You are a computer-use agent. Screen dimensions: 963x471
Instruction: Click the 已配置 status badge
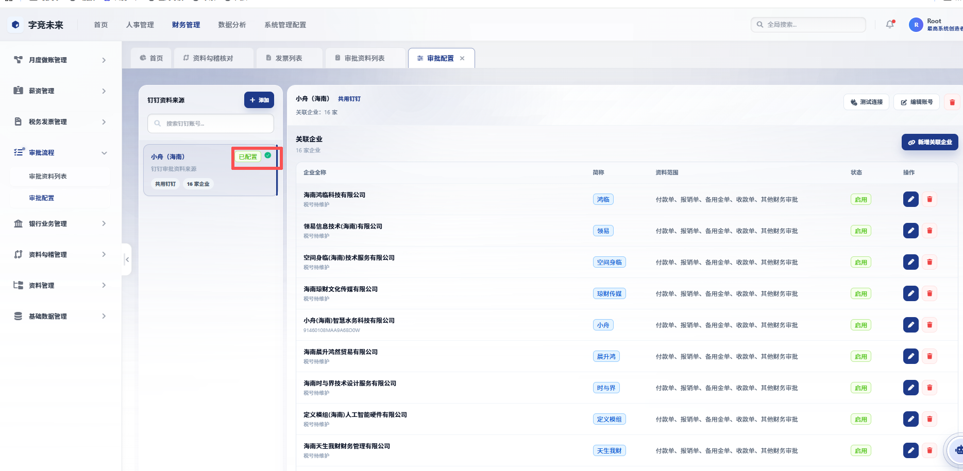pyautogui.click(x=248, y=156)
